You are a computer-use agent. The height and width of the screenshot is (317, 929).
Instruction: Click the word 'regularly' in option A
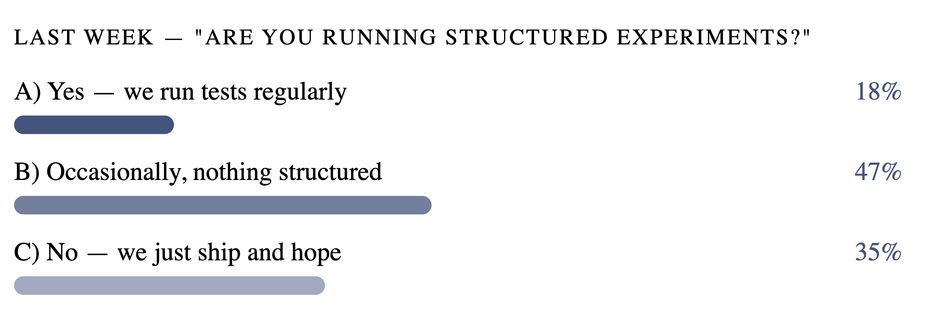pos(300,93)
